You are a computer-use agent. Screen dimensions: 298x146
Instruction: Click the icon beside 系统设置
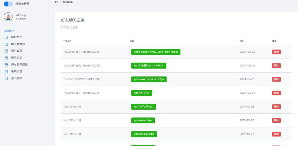click(x=6, y=71)
